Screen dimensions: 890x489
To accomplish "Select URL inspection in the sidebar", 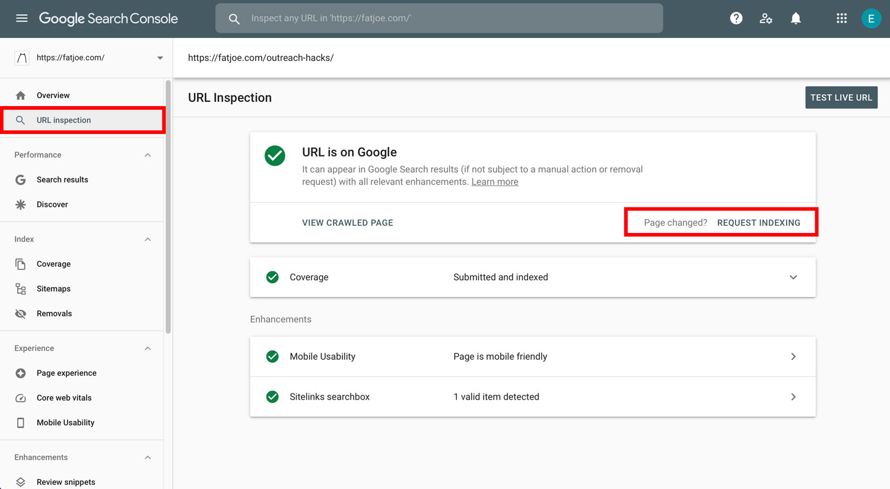I will point(83,120).
